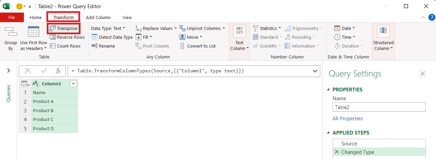Select the Product C cell

click(x=54, y=119)
